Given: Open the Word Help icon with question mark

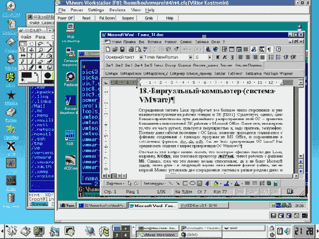Looking at the screenshot, I should [x=279, y=49].
